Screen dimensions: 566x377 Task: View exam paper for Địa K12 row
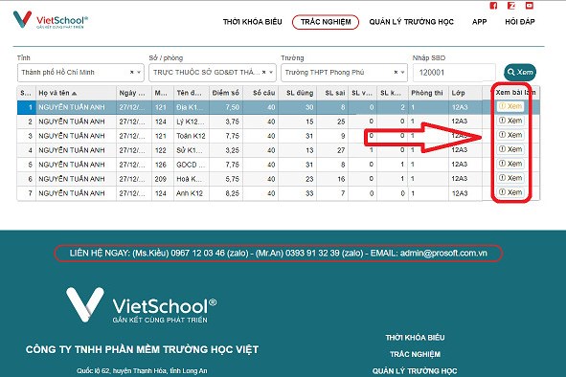pos(510,106)
